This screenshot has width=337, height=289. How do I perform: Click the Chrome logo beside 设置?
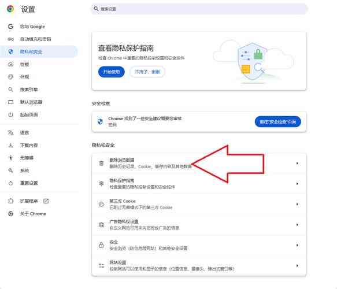pos(10,9)
